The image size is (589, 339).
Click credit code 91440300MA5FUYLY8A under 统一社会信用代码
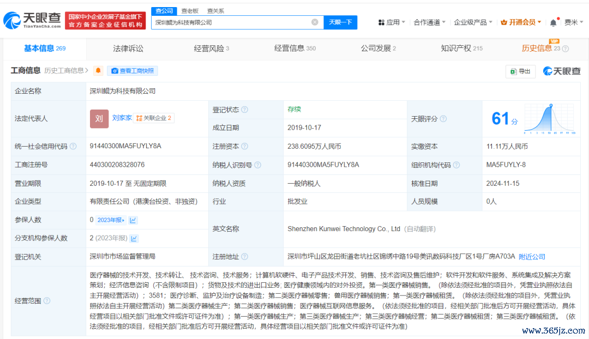click(x=125, y=146)
